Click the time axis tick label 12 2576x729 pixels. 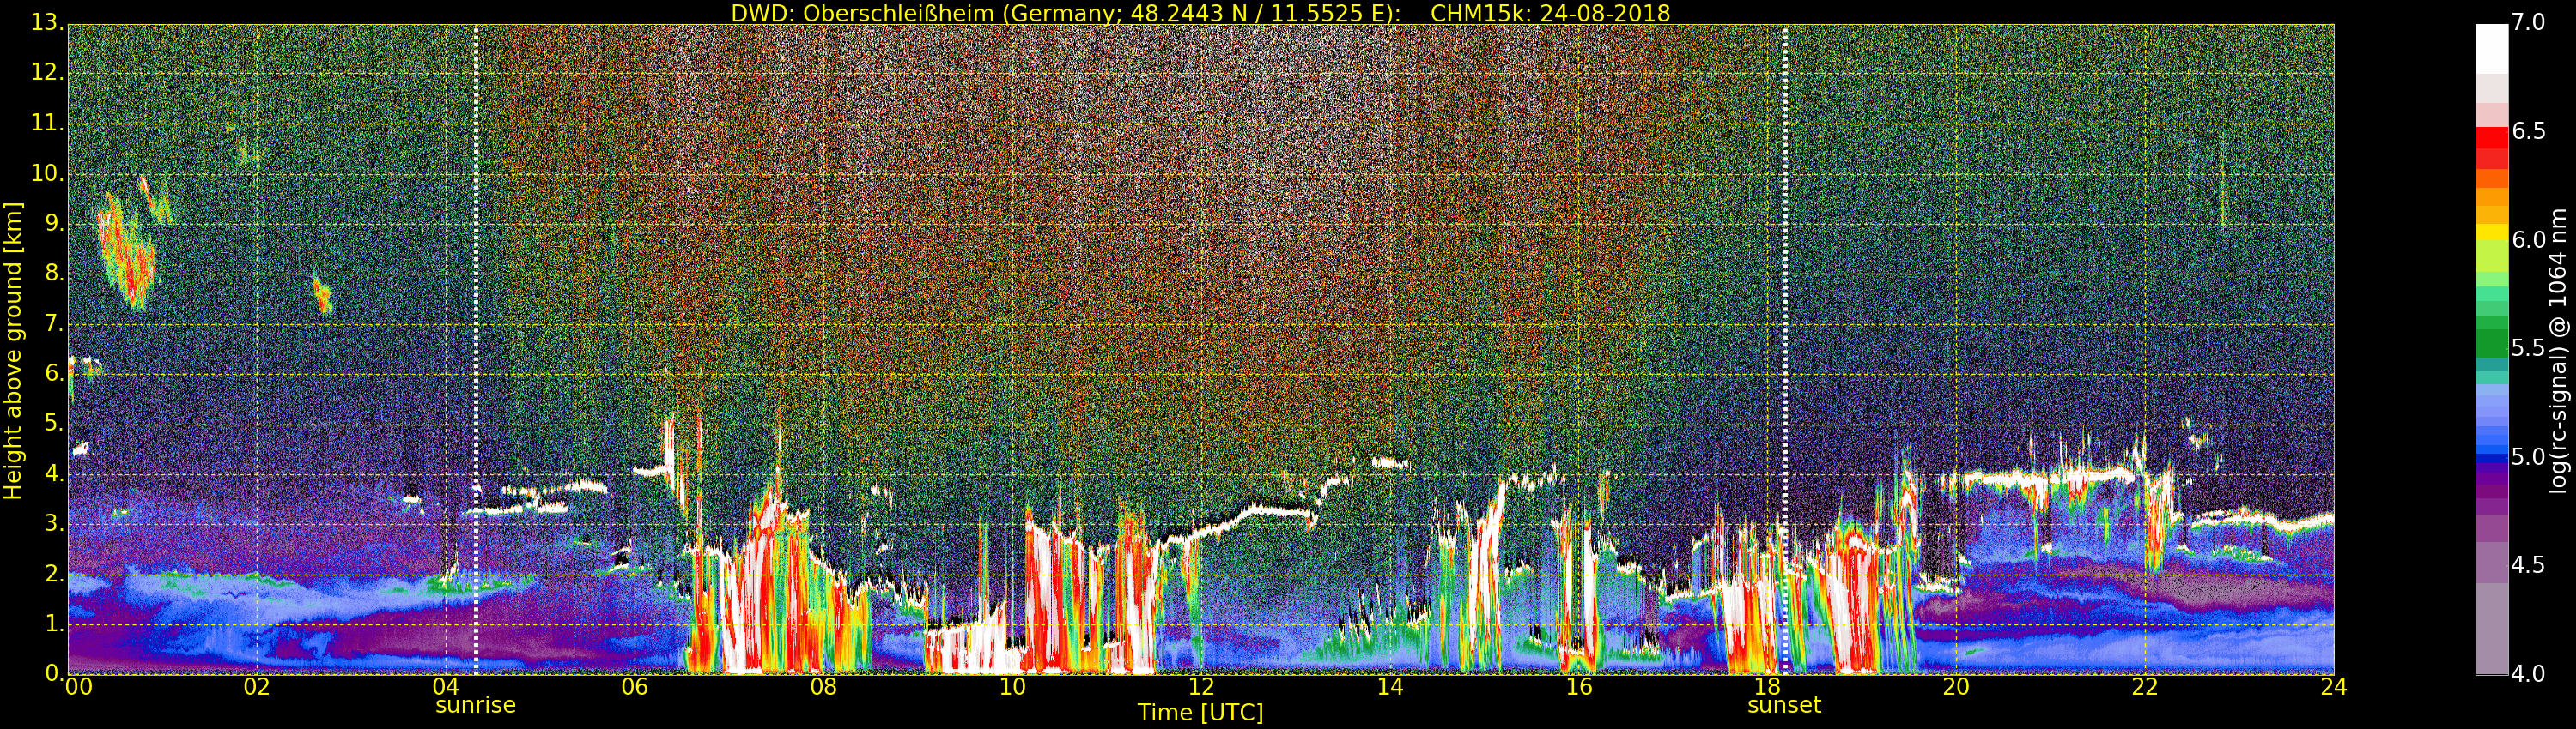point(1201,687)
